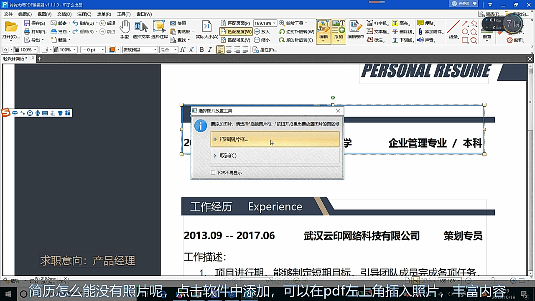Activate the 选择注释 annotation selection tool
Screen dimensions: 535x301
tap(159, 30)
